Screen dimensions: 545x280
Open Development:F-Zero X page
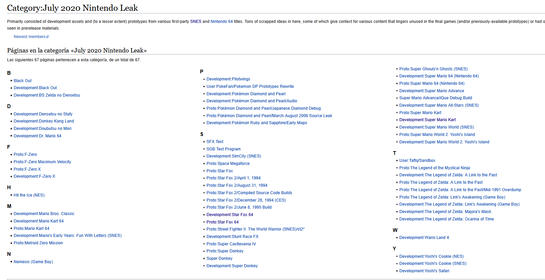[x=34, y=176]
